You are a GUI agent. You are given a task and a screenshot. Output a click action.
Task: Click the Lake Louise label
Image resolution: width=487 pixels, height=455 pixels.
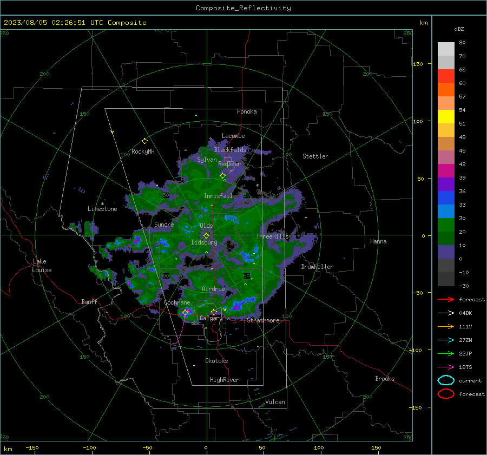pos(42,266)
